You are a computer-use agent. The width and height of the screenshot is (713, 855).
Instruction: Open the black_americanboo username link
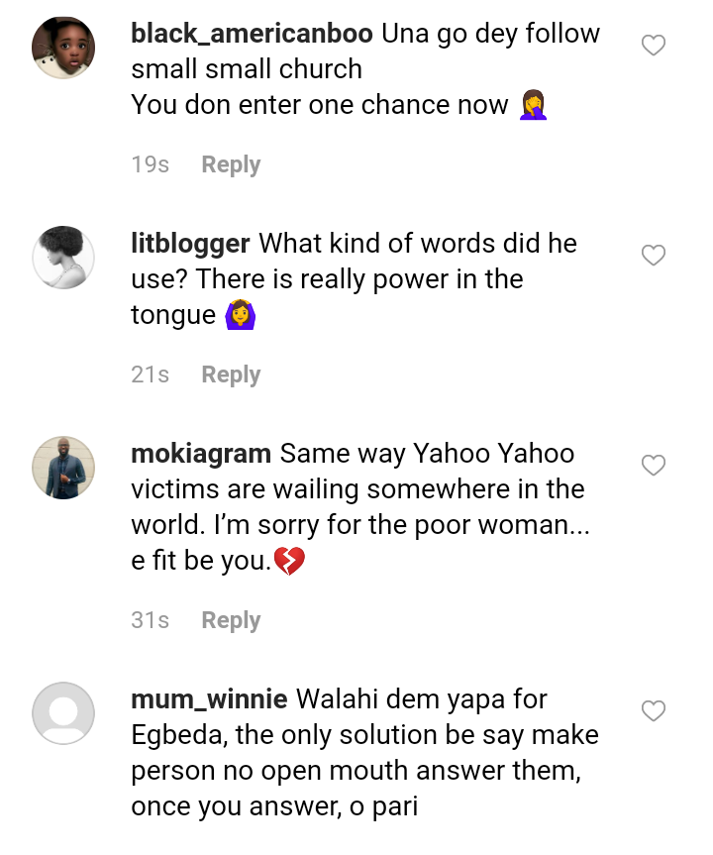pos(252,34)
